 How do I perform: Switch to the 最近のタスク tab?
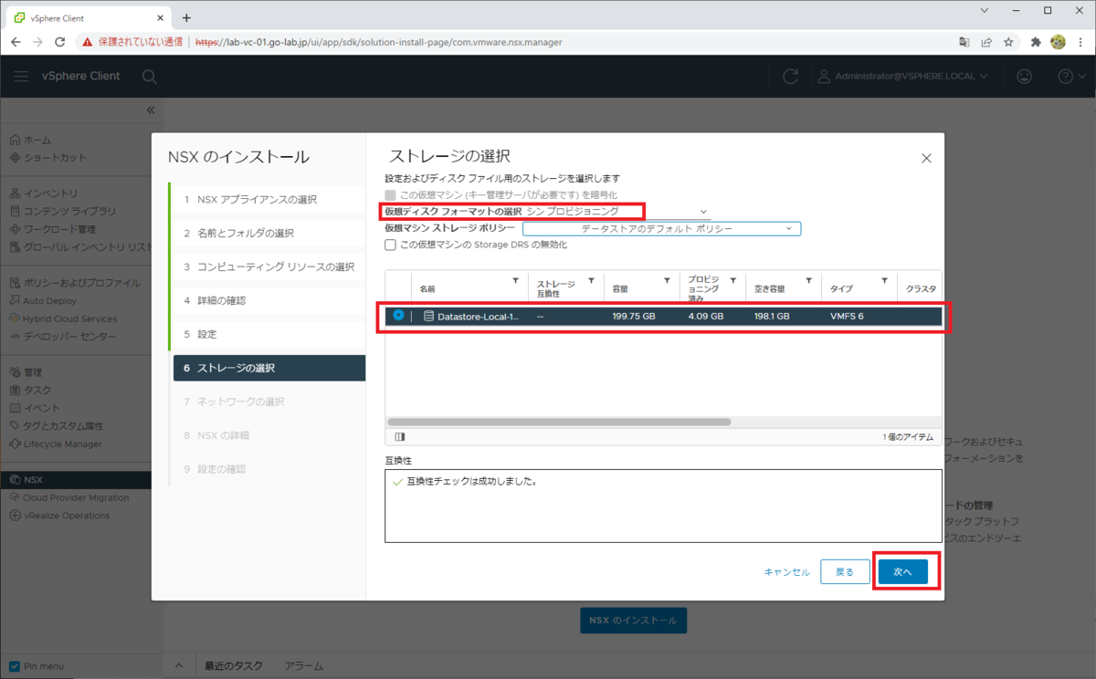tap(234, 666)
